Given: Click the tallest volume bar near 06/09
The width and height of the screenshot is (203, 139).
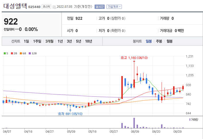Looking at the screenshot, I should (x=134, y=123).
